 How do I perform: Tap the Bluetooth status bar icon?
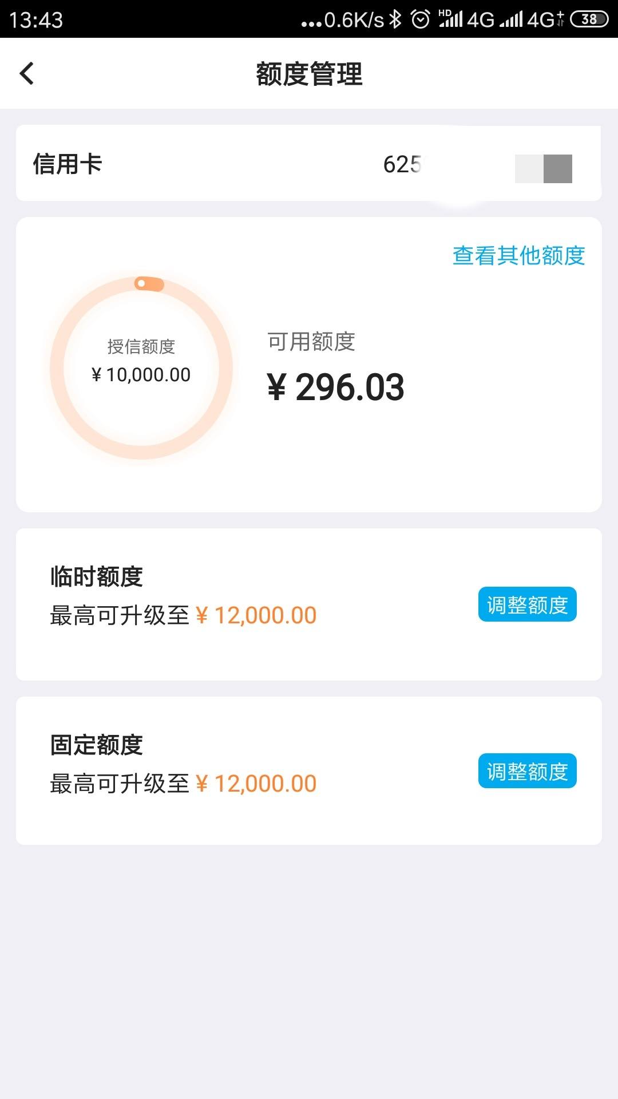(395, 19)
